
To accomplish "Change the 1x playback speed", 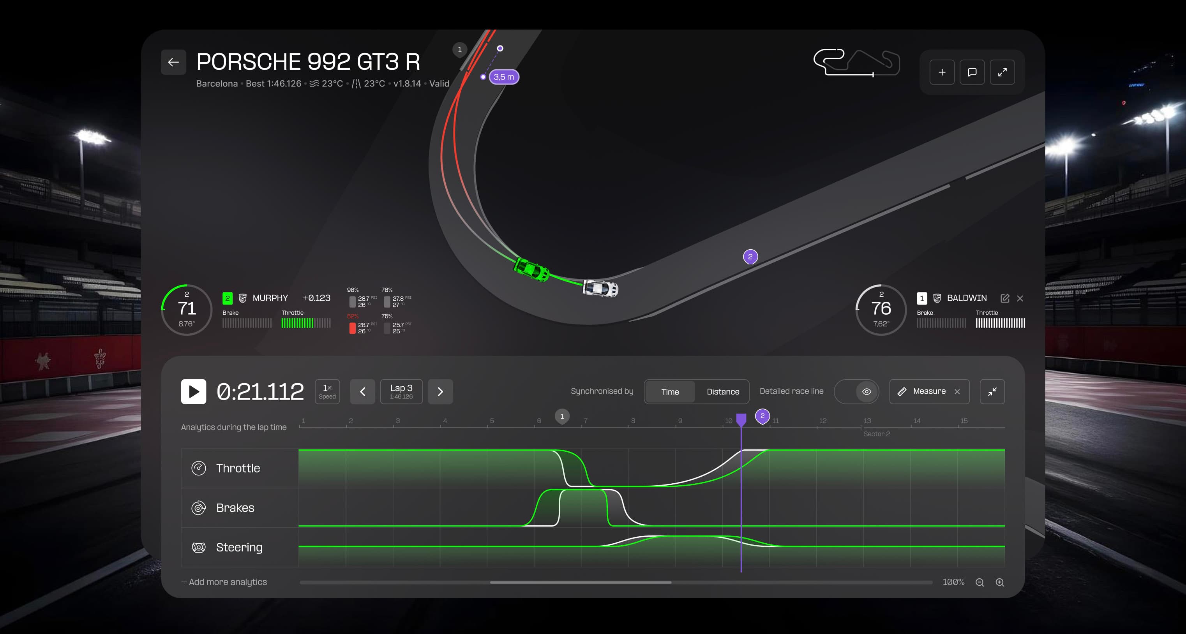I will pos(327,391).
